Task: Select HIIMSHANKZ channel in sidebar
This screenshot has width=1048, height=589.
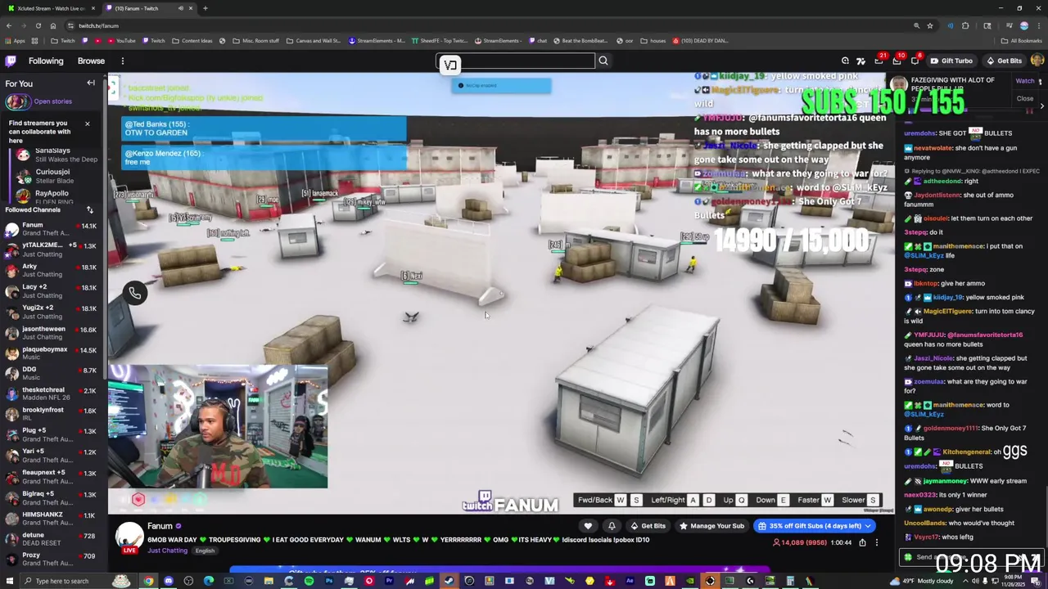Action: coord(53,519)
